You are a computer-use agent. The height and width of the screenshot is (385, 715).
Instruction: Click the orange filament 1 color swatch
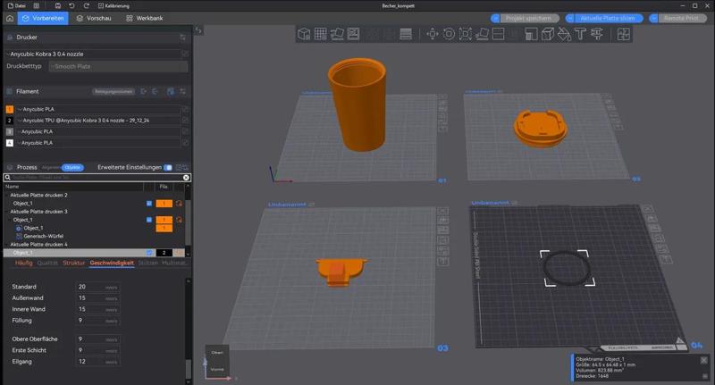(10, 108)
